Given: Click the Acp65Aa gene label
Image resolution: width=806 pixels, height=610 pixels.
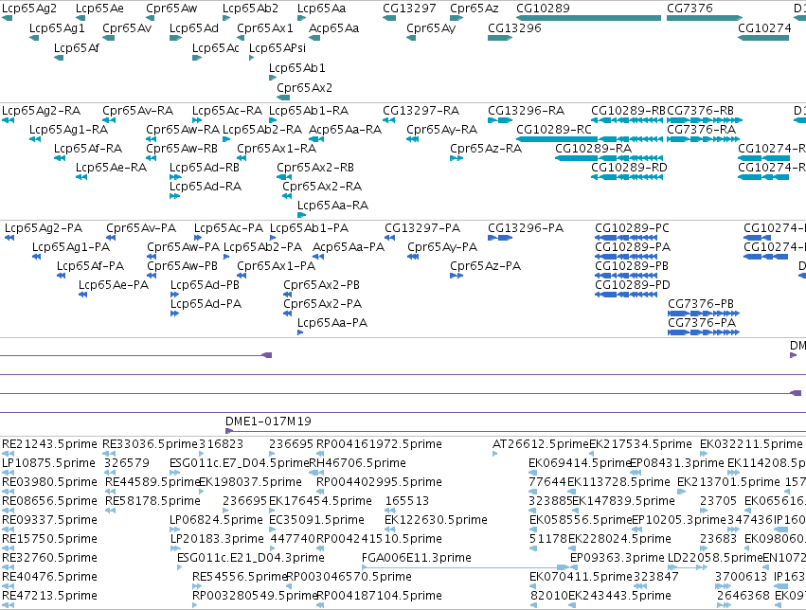Looking at the screenshot, I should click(333, 28).
